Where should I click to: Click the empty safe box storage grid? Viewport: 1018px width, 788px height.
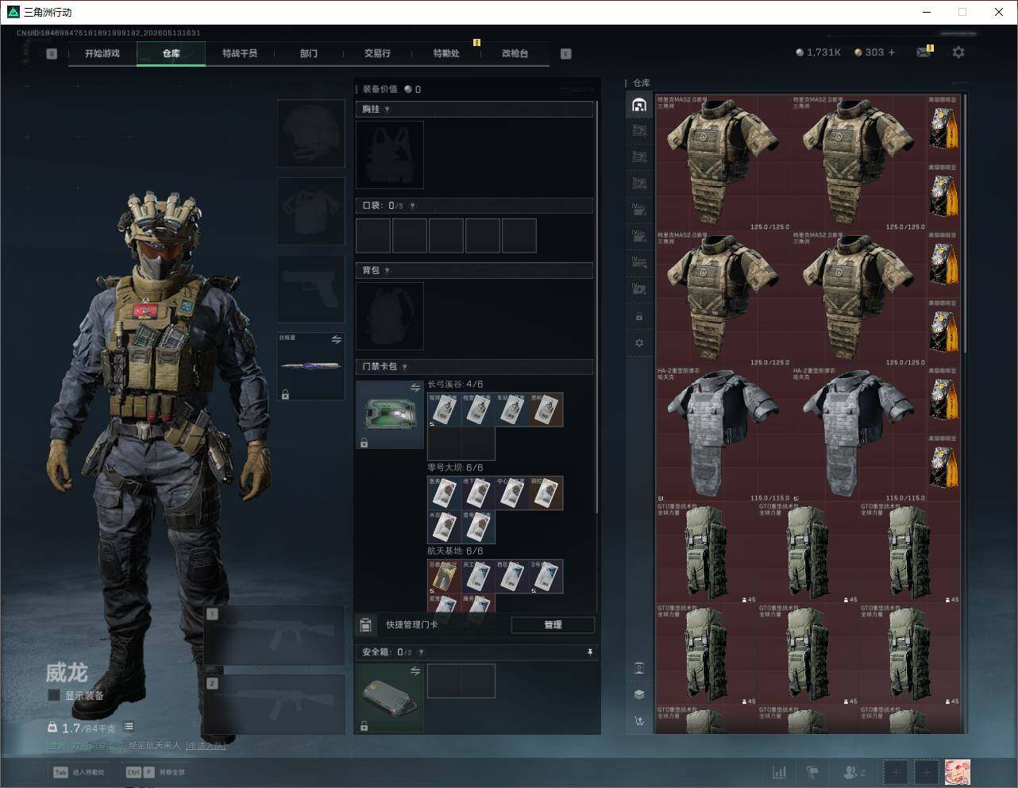(461, 681)
